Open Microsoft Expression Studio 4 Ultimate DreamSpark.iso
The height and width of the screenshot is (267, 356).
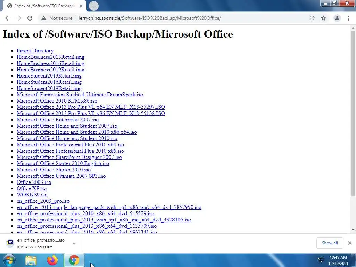80,95
